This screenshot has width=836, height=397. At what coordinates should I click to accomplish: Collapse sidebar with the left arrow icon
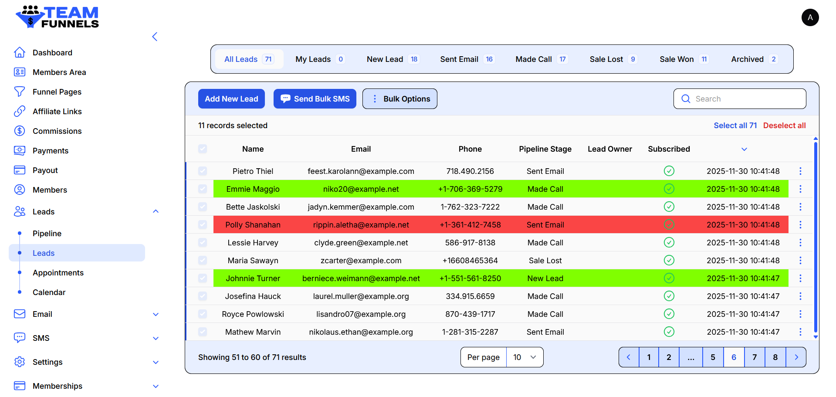click(x=155, y=37)
